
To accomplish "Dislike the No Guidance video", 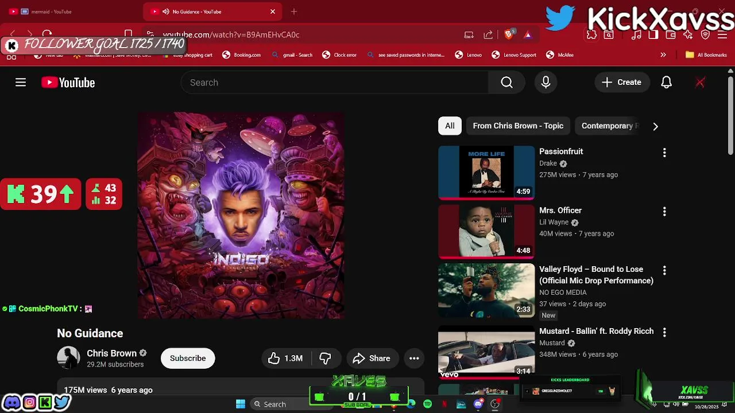I will pos(326,359).
